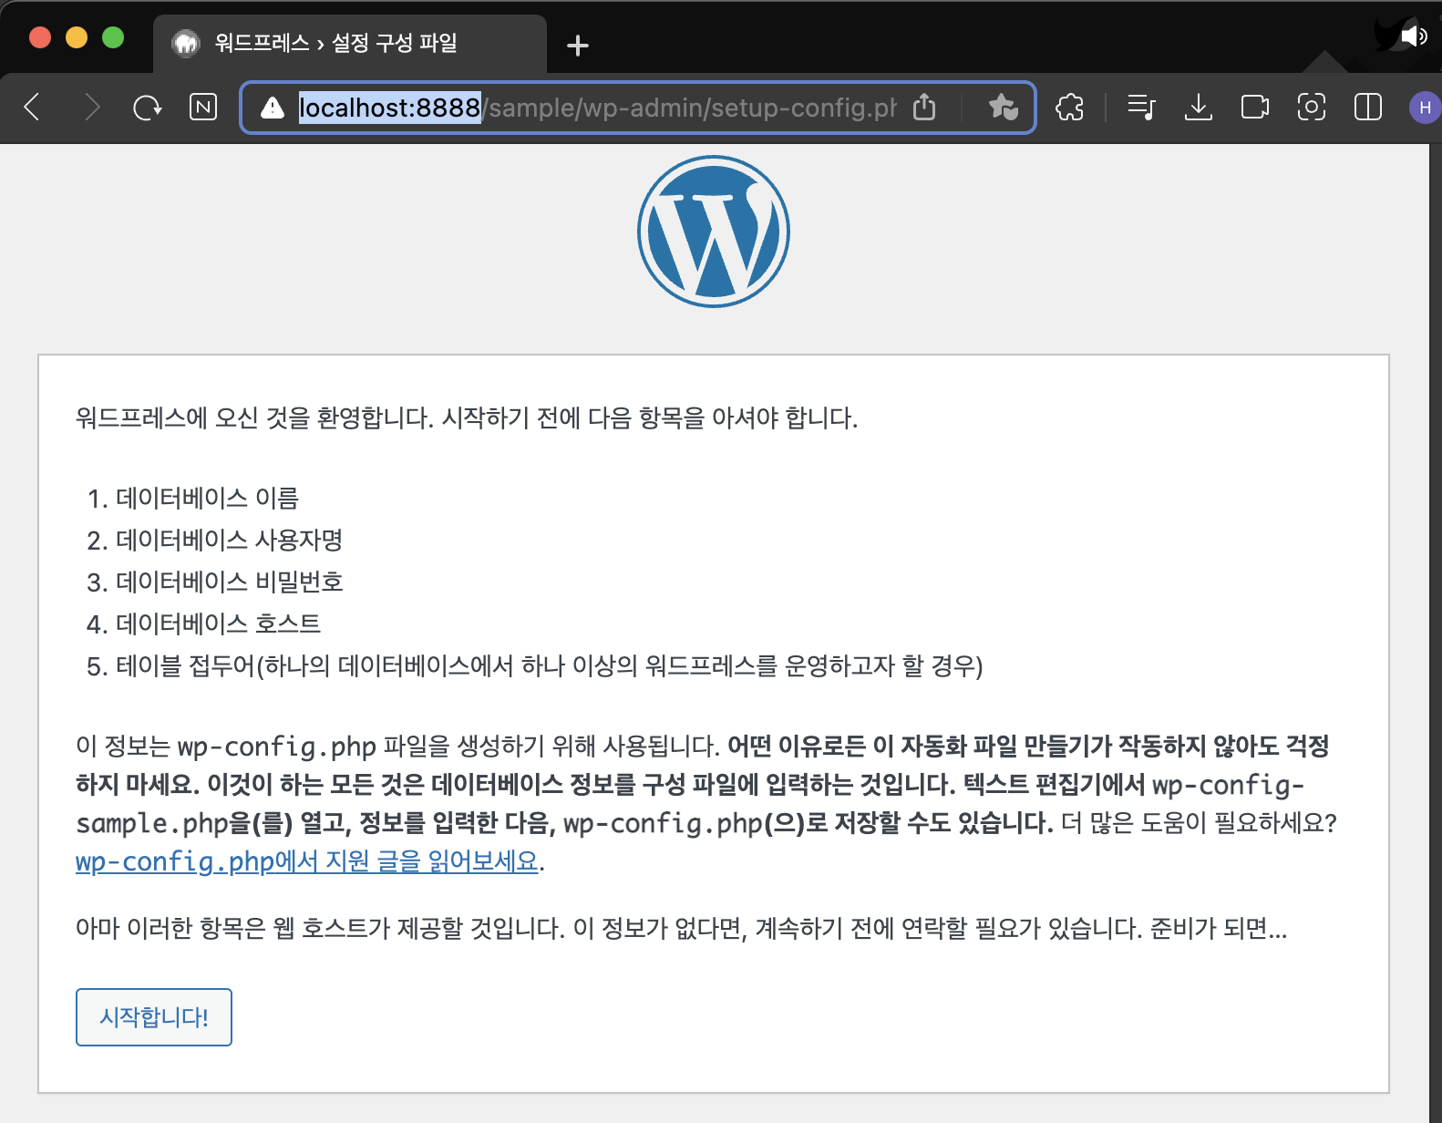The height and width of the screenshot is (1123, 1442).
Task: Go back with the browser back arrow
Action: 33,108
